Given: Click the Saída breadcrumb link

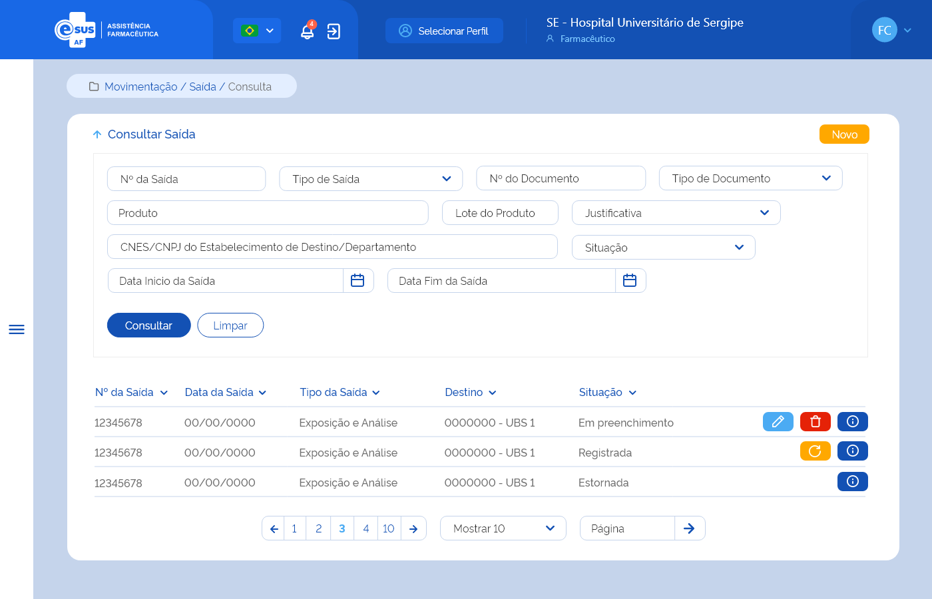Looking at the screenshot, I should [202, 87].
